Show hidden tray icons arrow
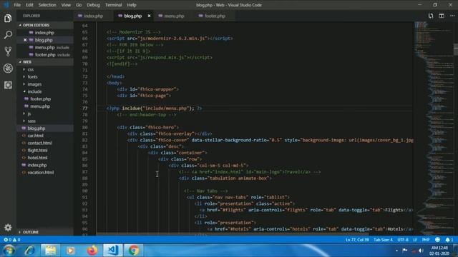This screenshot has height=257, width=458. coord(396,251)
